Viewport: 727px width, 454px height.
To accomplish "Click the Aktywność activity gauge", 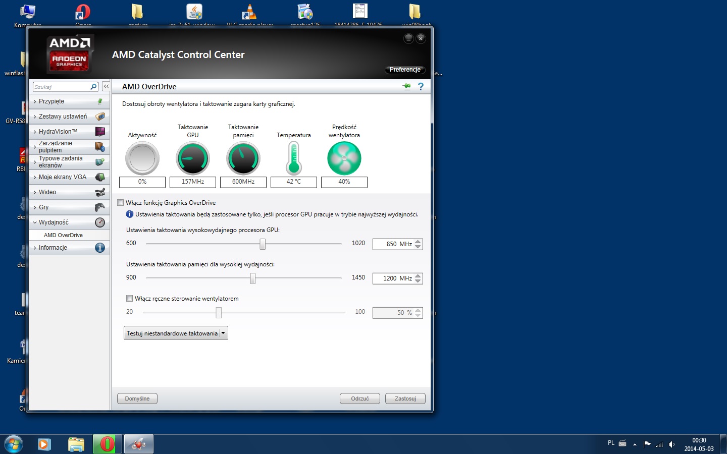I will 142,158.
